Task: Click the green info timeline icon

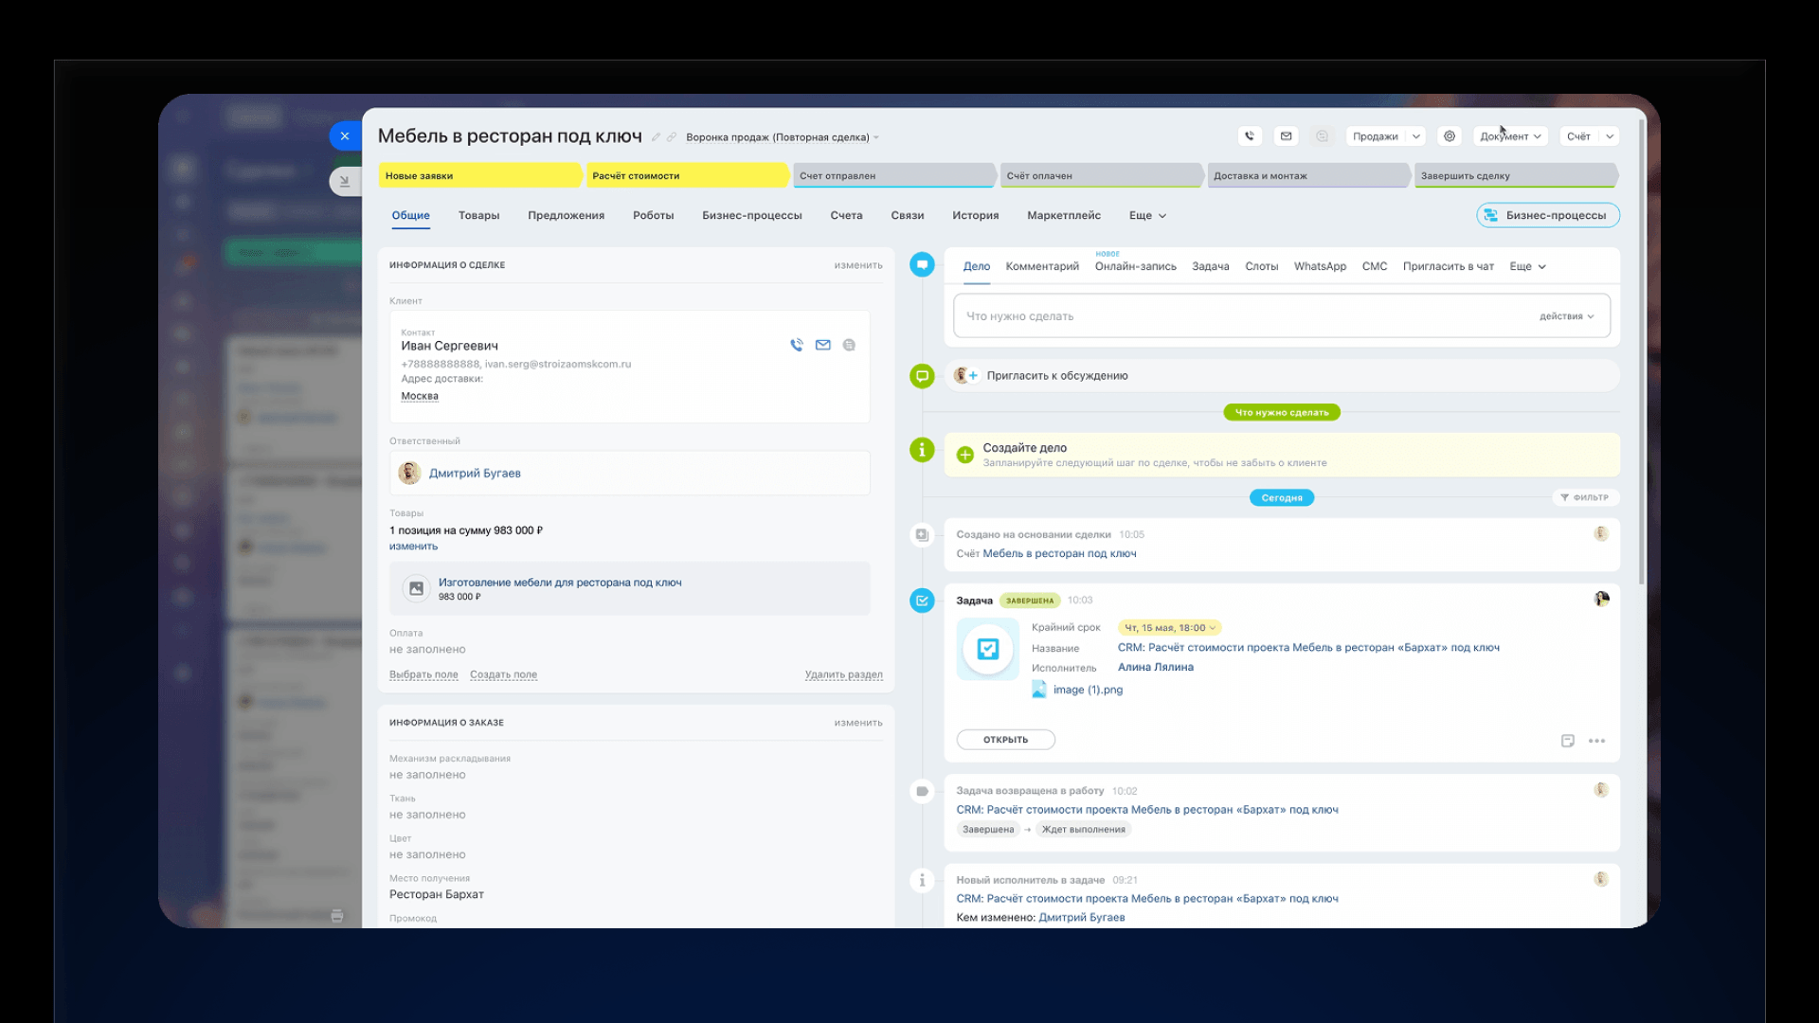Action: click(x=922, y=450)
